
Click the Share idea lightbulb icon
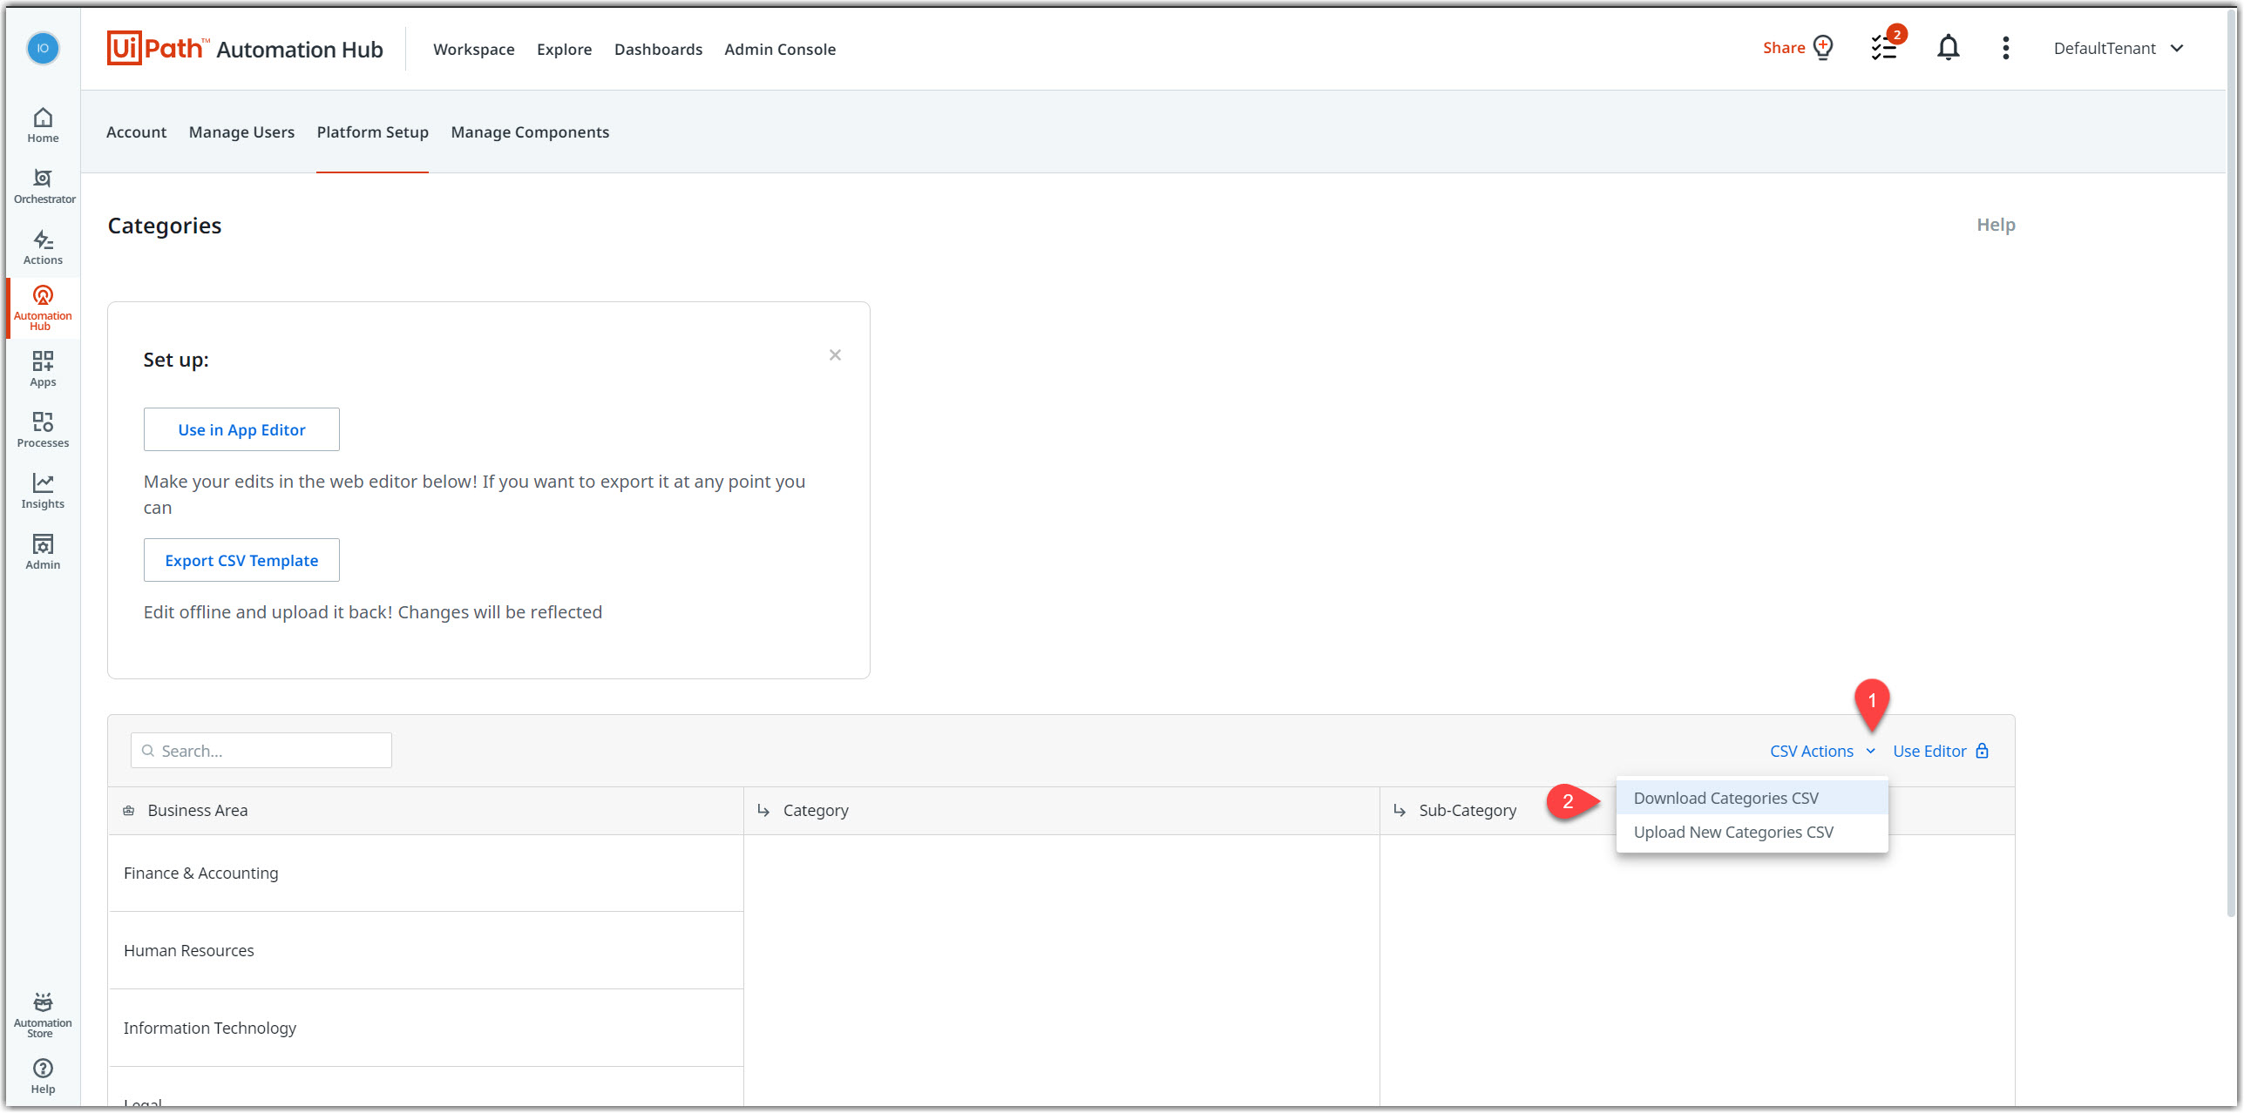tap(1823, 47)
